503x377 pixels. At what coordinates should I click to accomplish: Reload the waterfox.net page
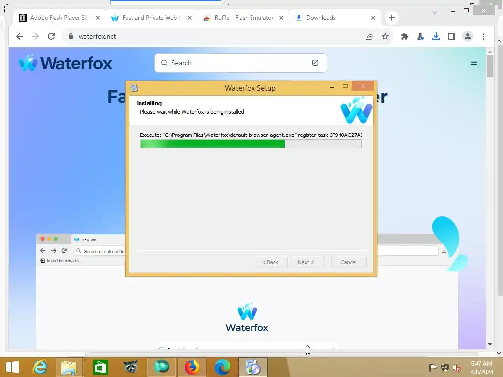pos(51,36)
